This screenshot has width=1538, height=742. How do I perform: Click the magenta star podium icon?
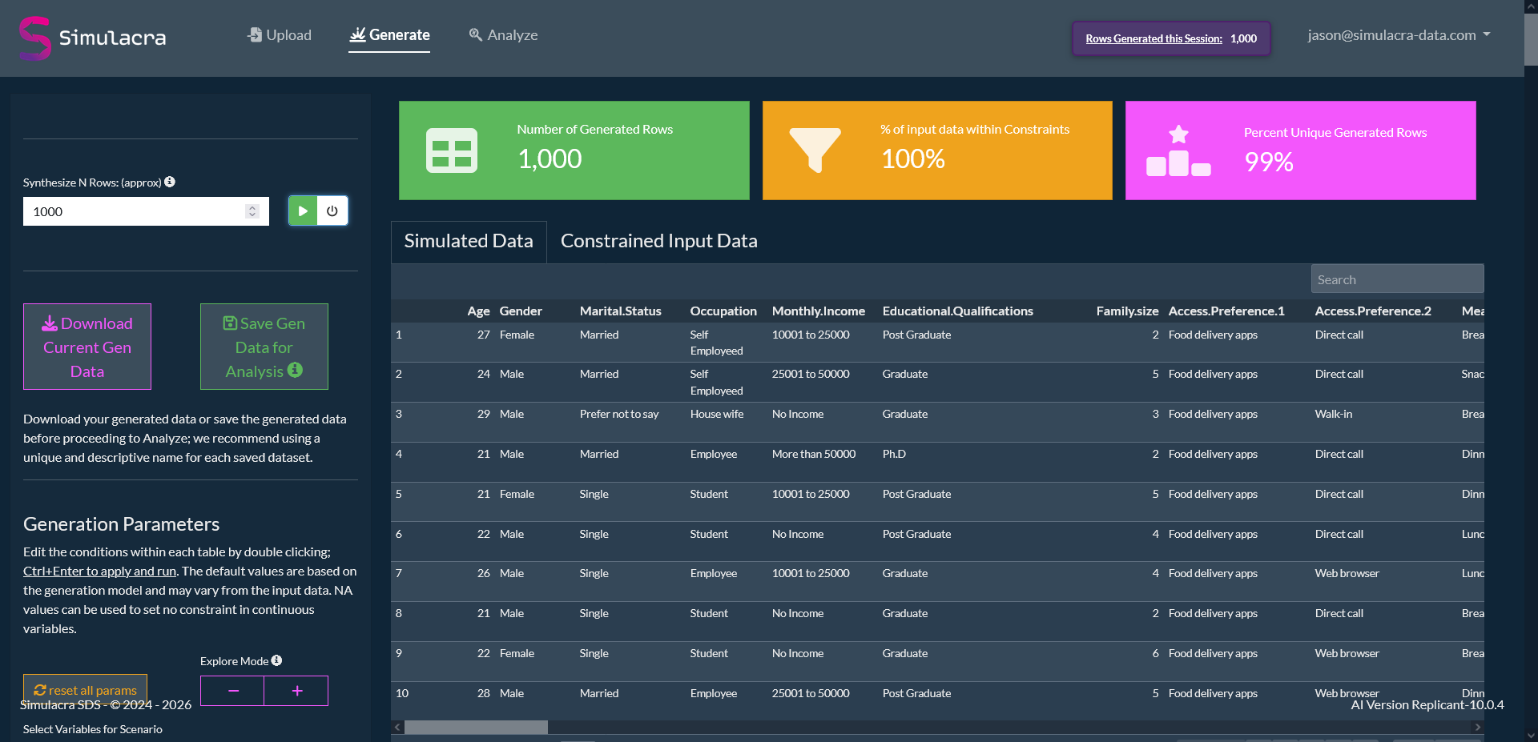[1178, 150]
